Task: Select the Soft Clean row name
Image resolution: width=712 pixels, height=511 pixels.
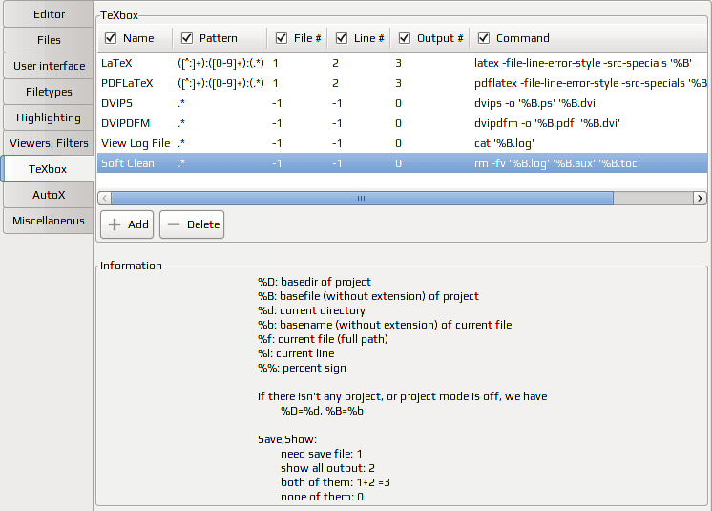Action: pyautogui.click(x=128, y=163)
